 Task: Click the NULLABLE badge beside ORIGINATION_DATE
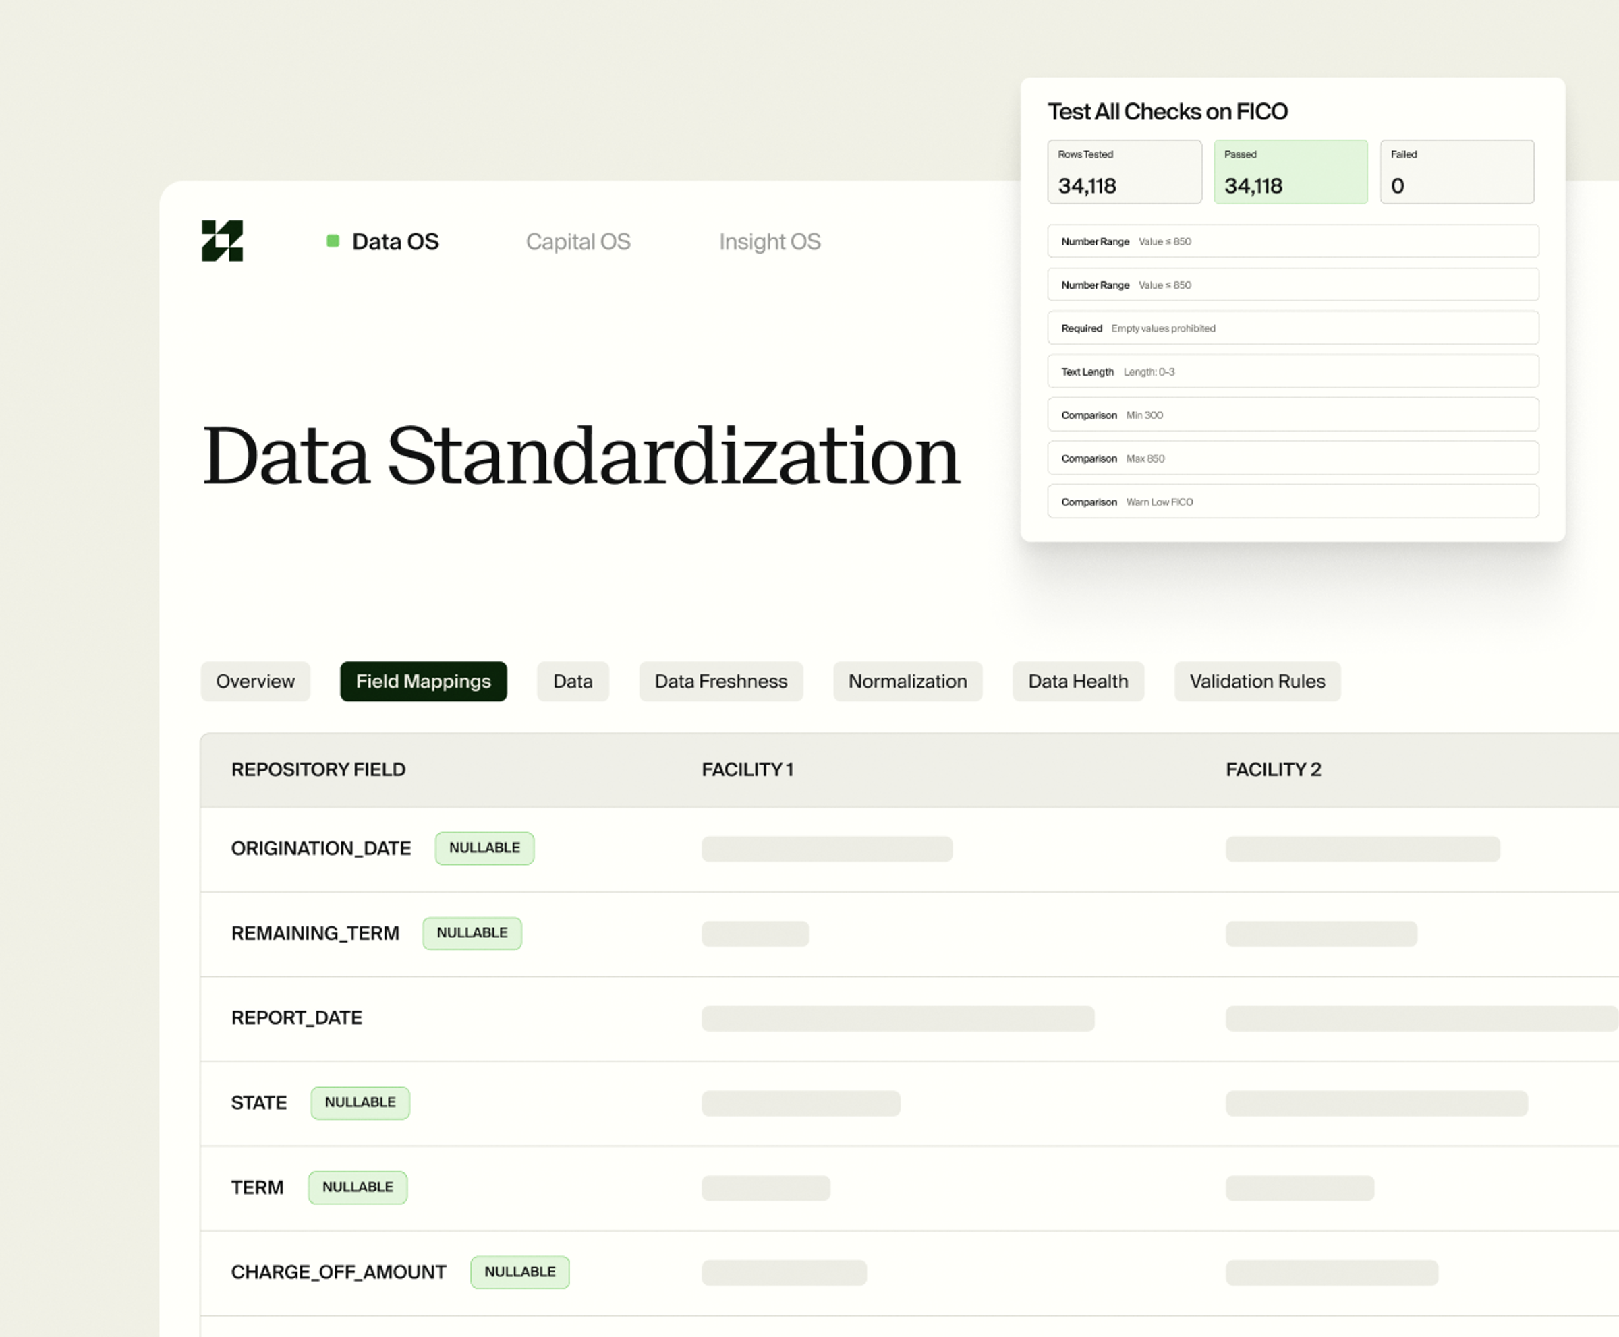point(485,848)
